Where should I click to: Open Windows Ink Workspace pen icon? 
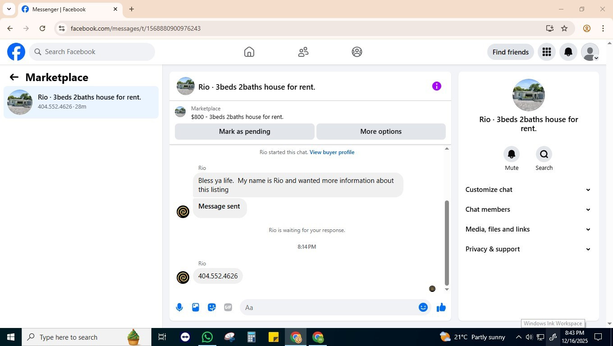tap(553, 337)
